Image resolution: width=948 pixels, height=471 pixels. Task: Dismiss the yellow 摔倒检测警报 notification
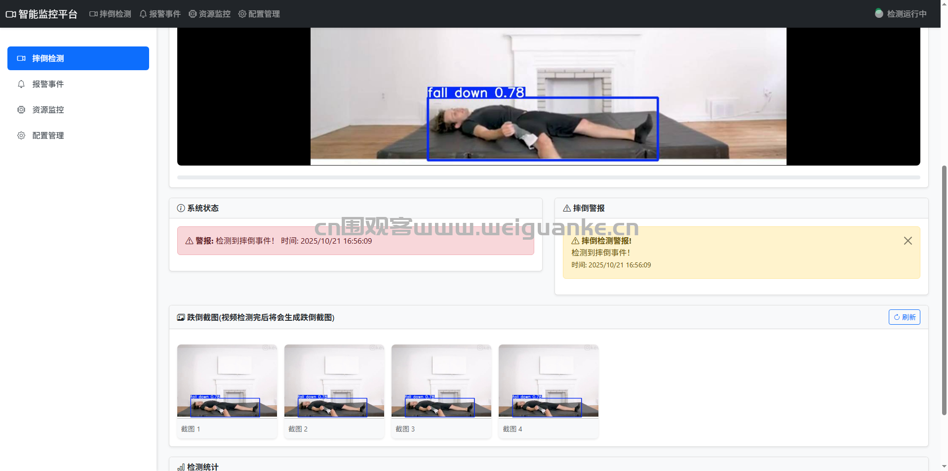coord(908,241)
